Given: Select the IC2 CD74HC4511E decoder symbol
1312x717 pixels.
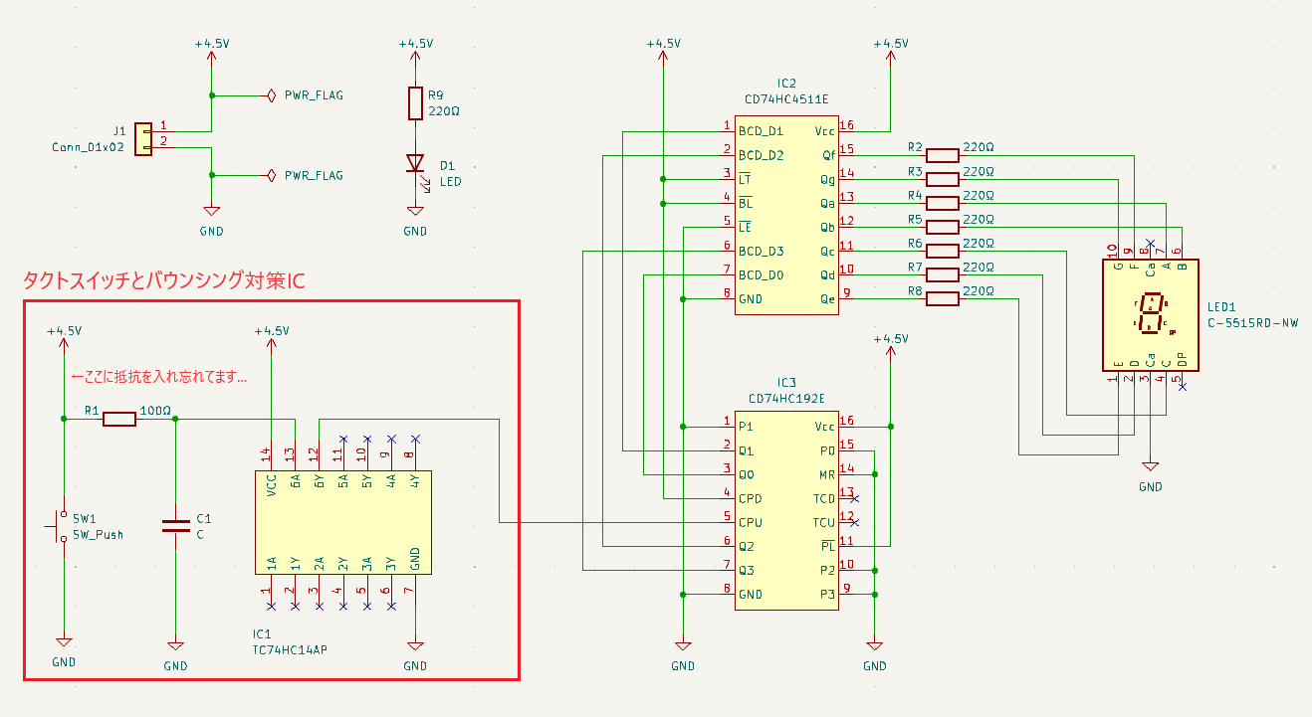Looking at the screenshot, I should (785, 214).
